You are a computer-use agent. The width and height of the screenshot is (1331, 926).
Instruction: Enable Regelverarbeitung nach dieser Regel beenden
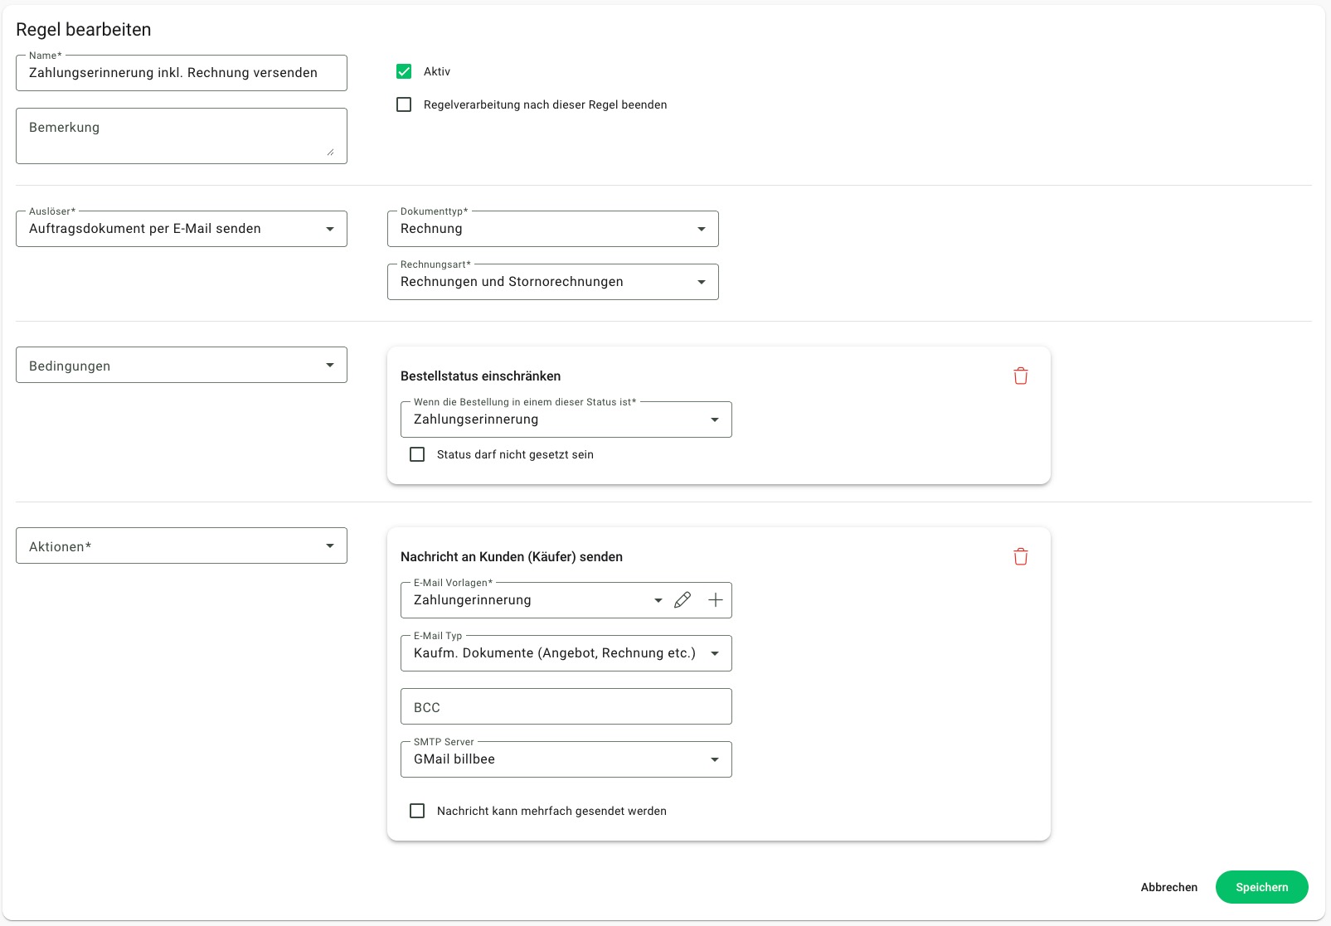click(x=404, y=104)
